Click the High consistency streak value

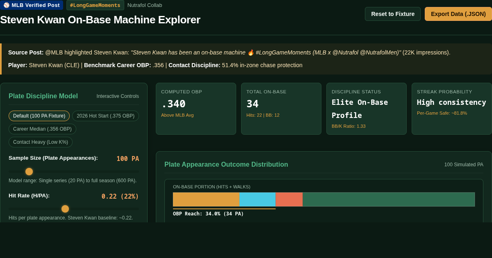(x=451, y=102)
